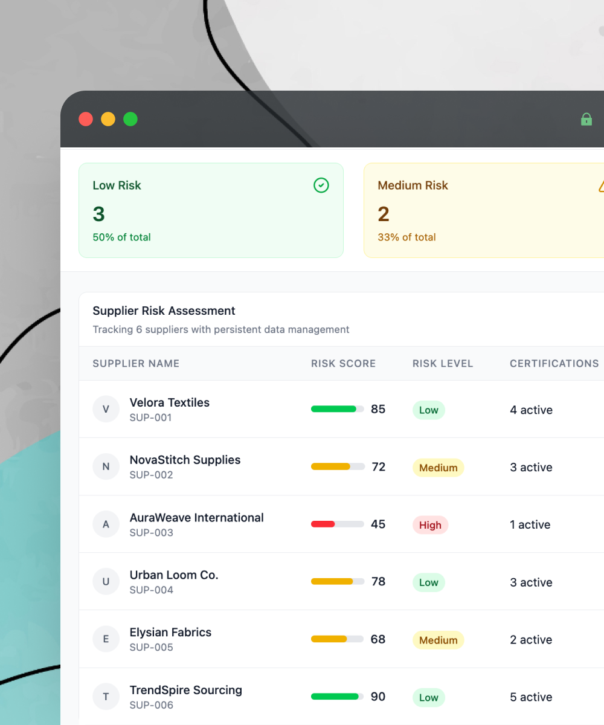
Task: Select the Urban Loom Co. supplier name
Action: click(x=174, y=575)
